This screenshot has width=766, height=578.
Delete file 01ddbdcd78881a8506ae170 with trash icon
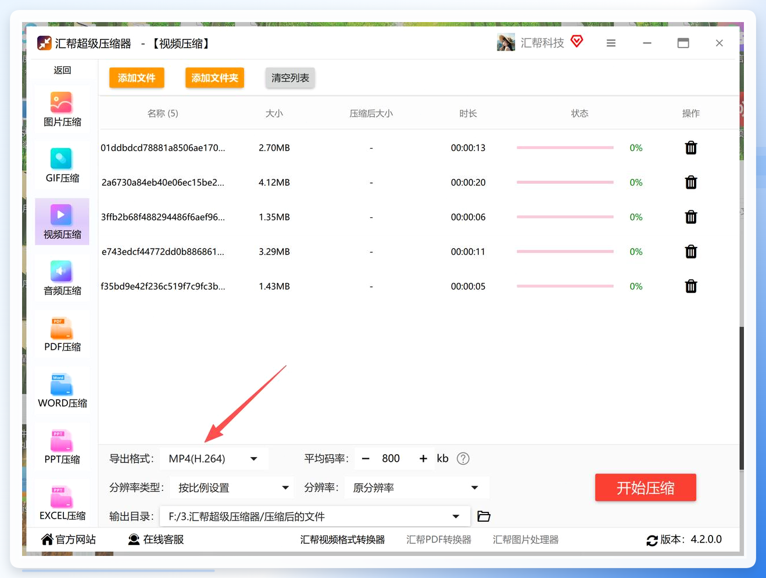690,148
